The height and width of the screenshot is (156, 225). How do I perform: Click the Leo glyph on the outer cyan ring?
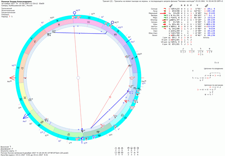(68, 138)
